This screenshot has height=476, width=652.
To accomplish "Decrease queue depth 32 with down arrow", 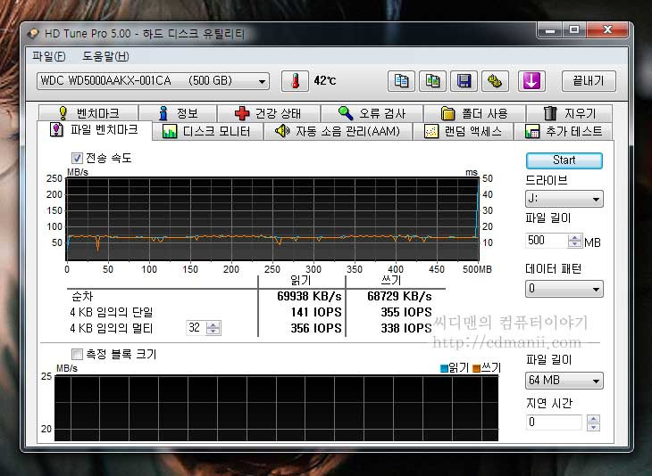I will click(213, 332).
